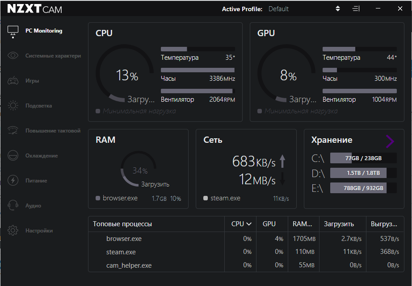Select cam_helper.exe process row

coord(246,265)
